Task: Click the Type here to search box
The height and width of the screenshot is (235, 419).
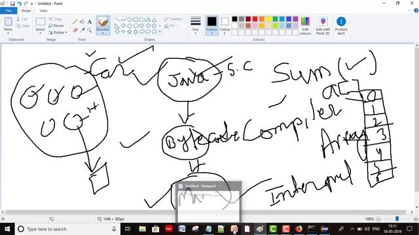Action: (x=67, y=229)
